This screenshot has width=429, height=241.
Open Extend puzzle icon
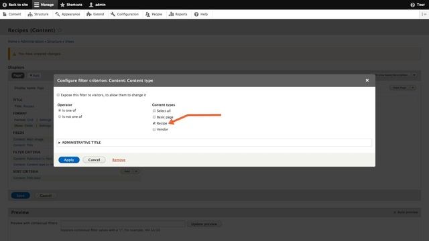tap(89, 14)
